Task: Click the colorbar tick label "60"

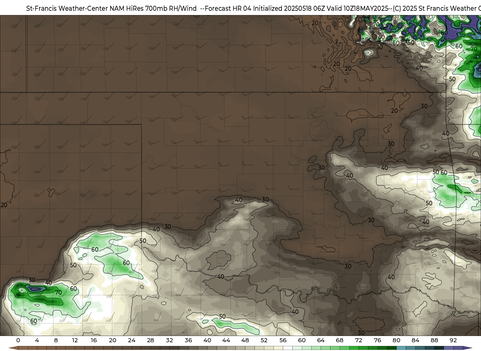Action: coord(302,340)
